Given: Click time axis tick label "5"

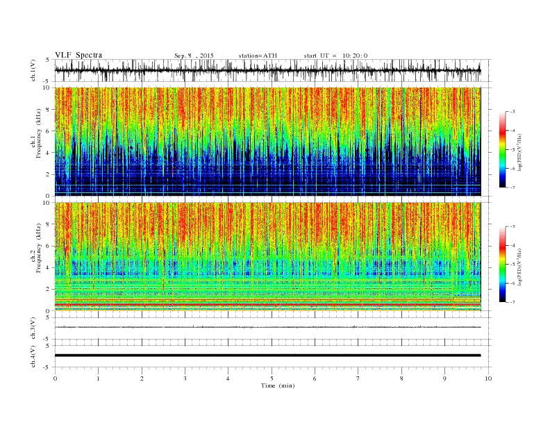Looking at the screenshot, I should coord(272,378).
